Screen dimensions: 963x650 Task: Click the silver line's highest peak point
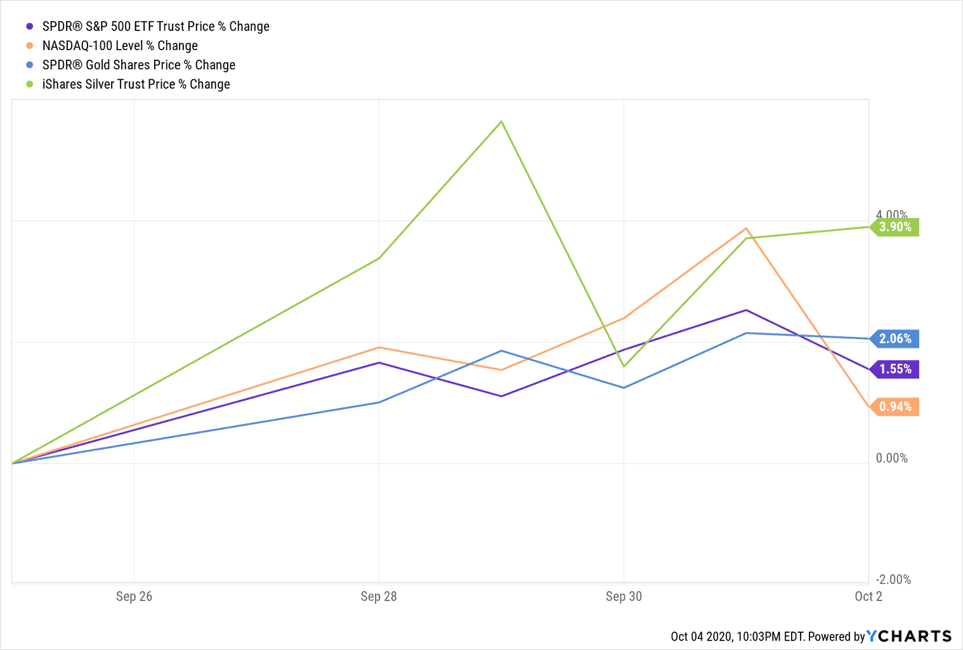click(501, 121)
